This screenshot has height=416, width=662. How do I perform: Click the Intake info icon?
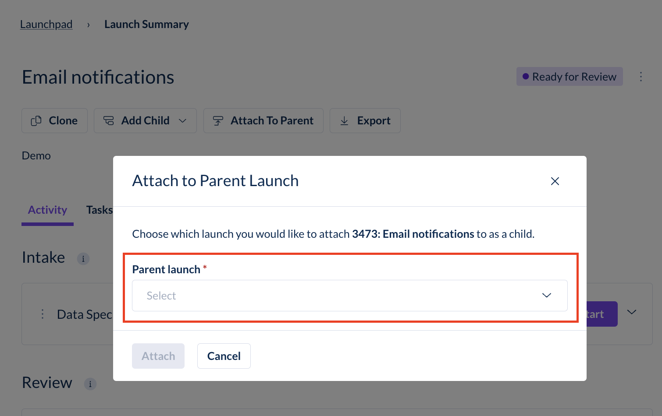click(x=83, y=259)
